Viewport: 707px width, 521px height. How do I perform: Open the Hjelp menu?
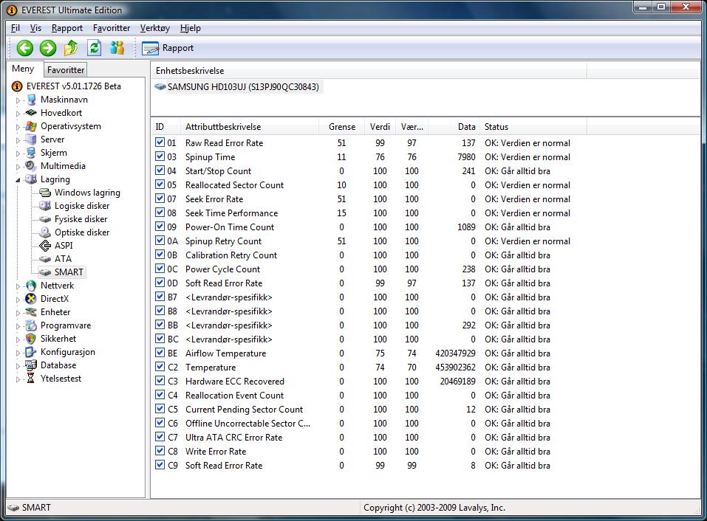pyautogui.click(x=191, y=28)
